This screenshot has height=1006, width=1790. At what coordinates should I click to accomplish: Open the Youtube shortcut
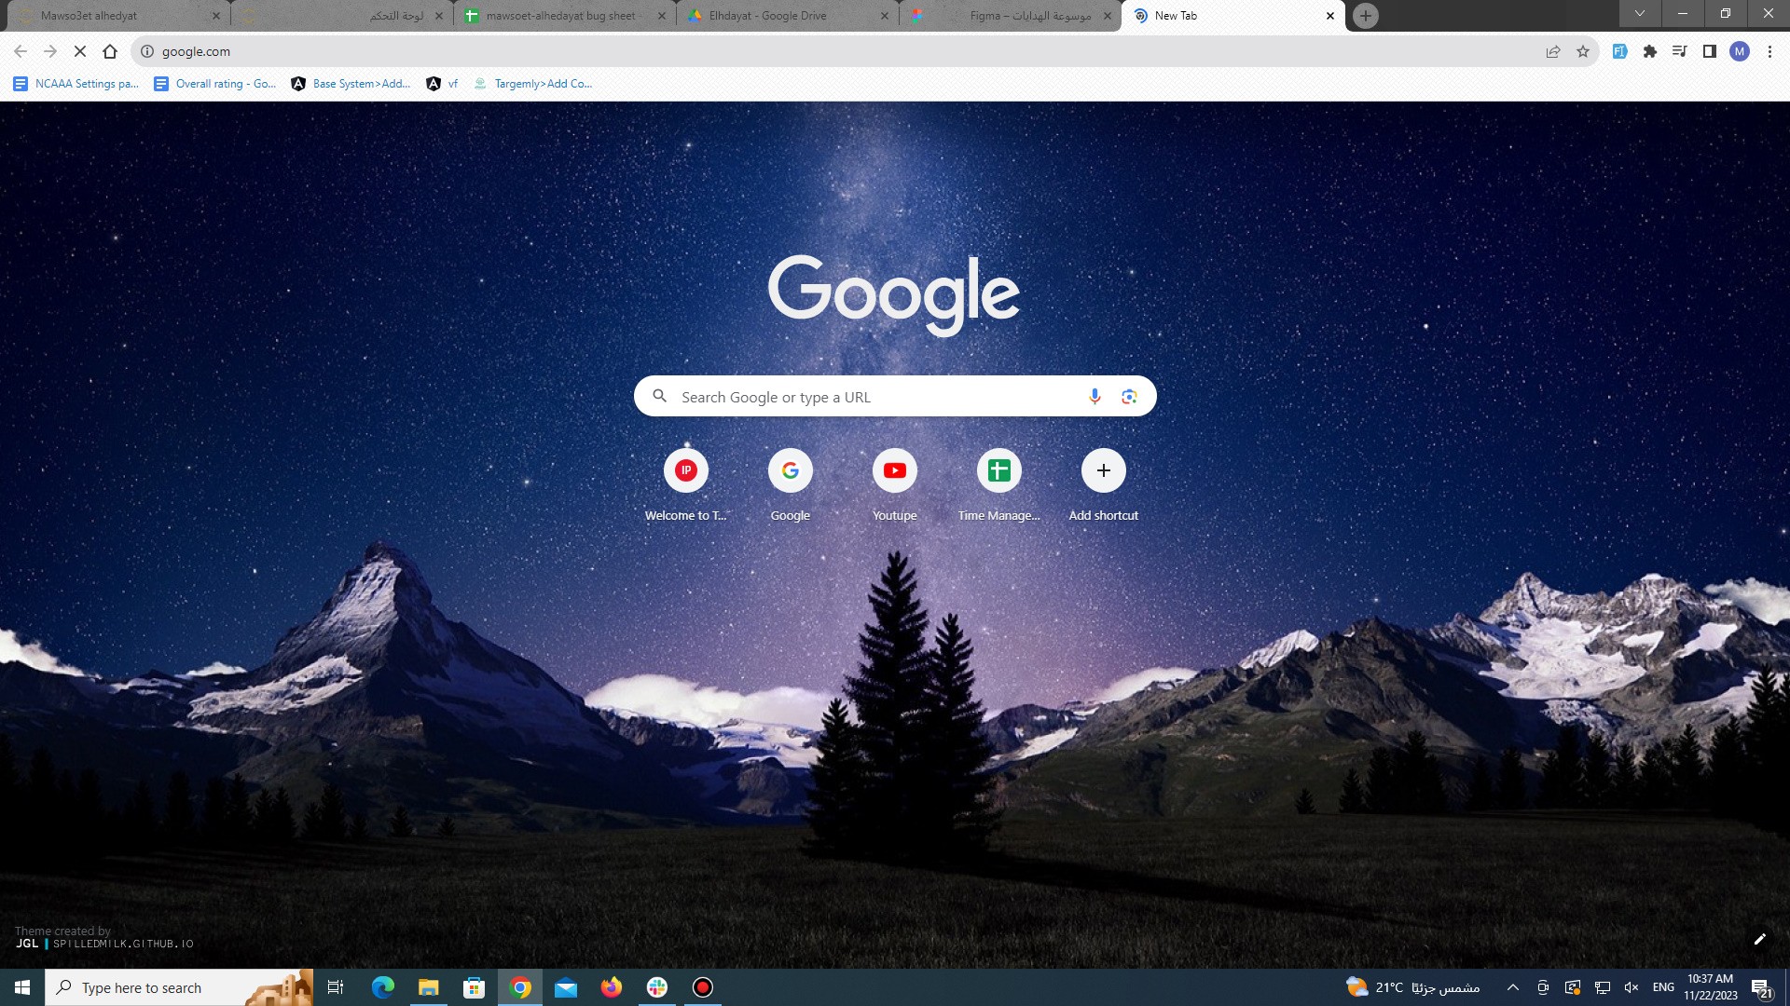894,471
